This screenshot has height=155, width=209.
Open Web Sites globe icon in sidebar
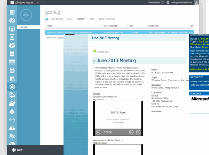click(12, 21)
